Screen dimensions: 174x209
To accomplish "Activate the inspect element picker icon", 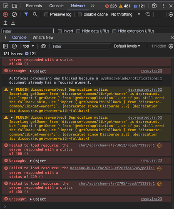I will (5, 6).
